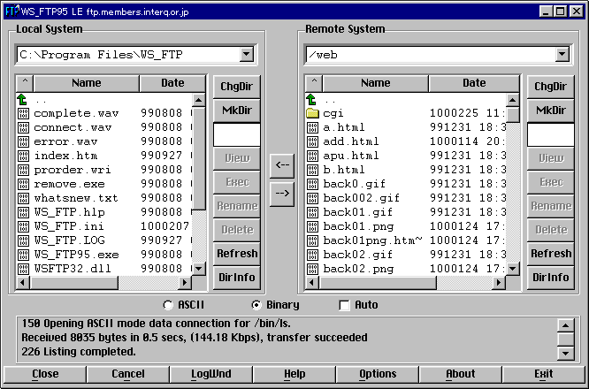Refresh the local file list
The width and height of the screenshot is (589, 389).
[237, 254]
